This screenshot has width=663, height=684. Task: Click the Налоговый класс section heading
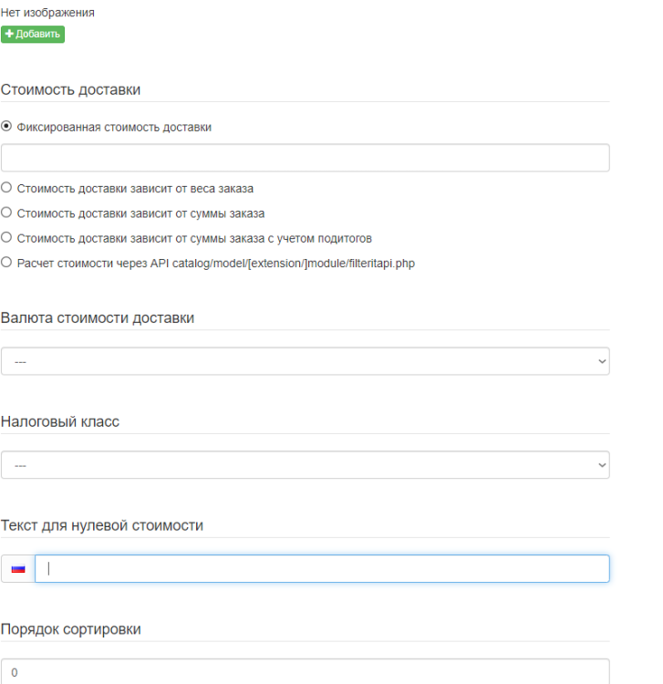point(60,421)
